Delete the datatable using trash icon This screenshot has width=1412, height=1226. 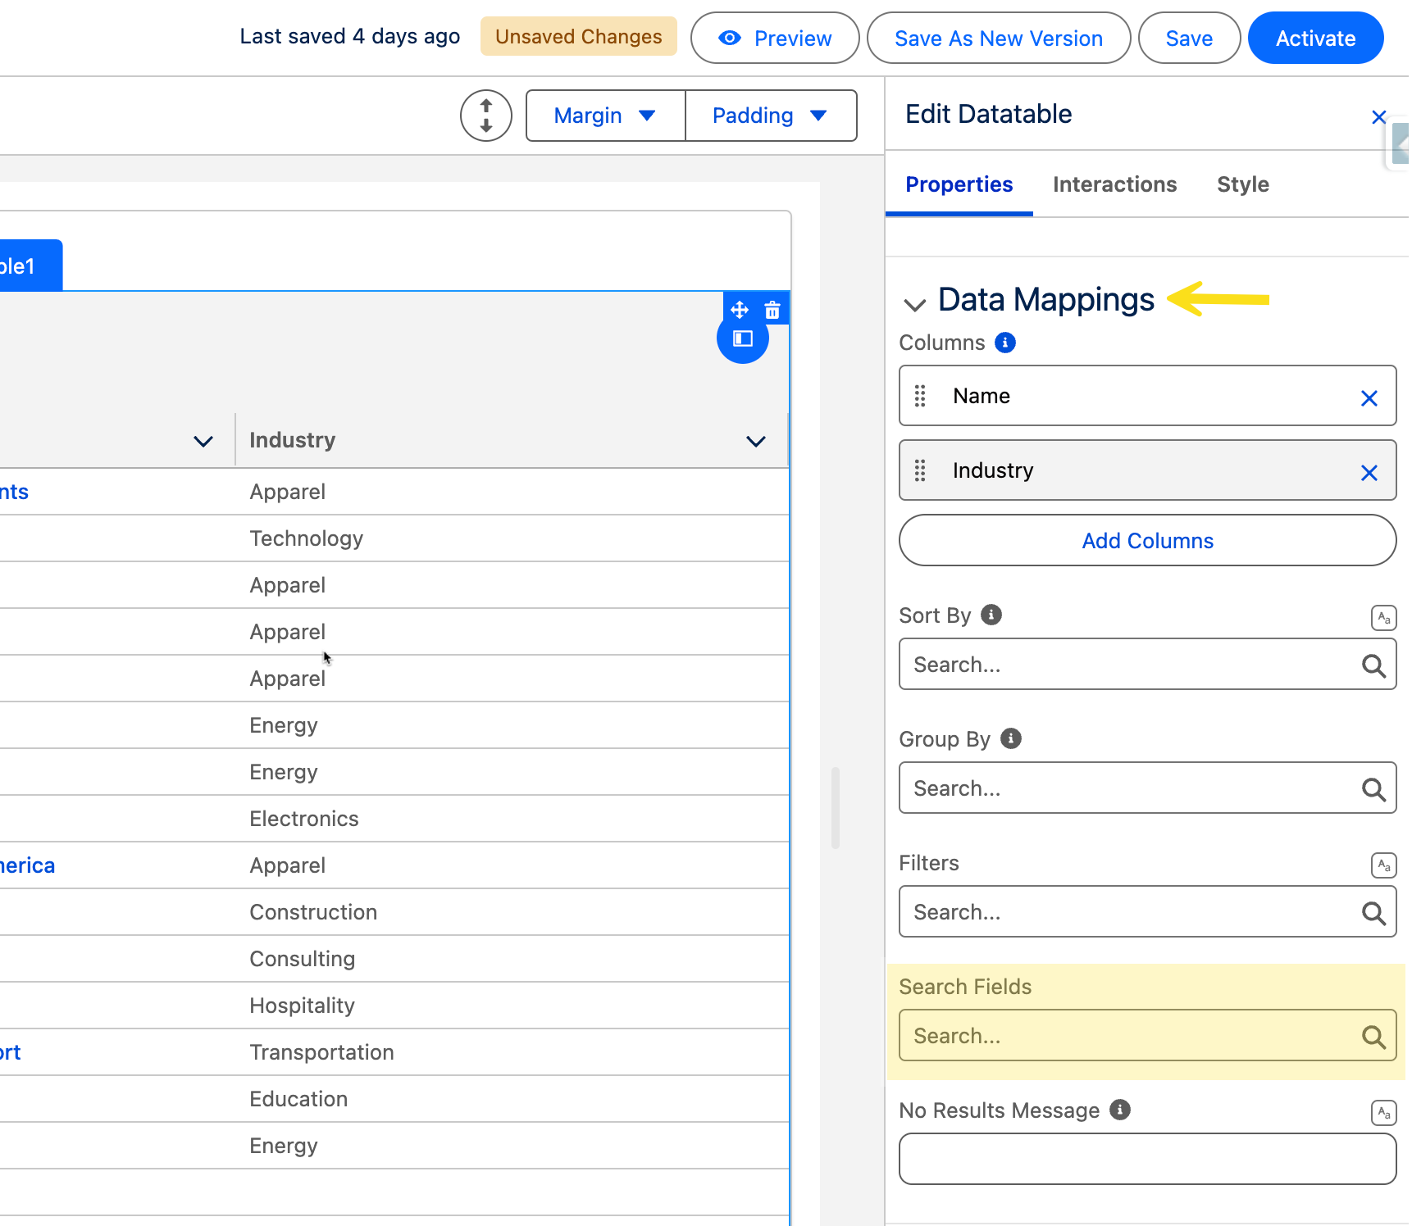click(x=772, y=310)
